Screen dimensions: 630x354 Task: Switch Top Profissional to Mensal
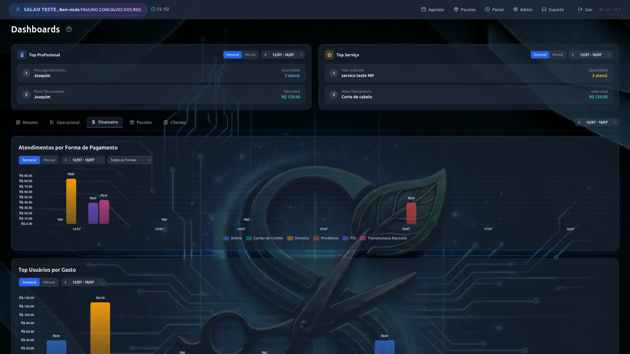click(250, 55)
